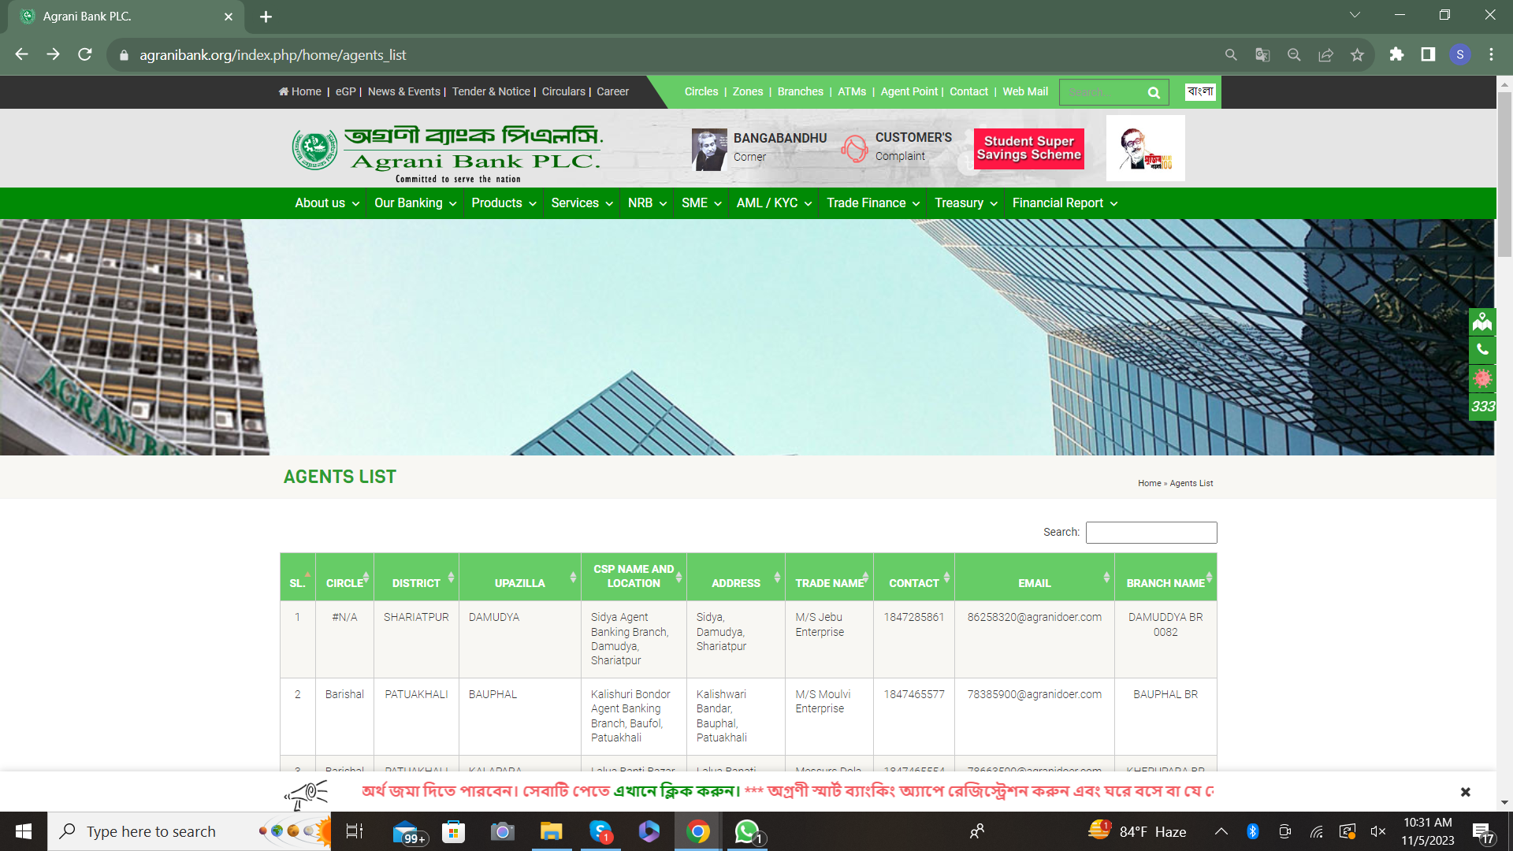This screenshot has width=1513, height=851.
Task: Close the scrolling news ticker bar
Action: pyautogui.click(x=1465, y=792)
